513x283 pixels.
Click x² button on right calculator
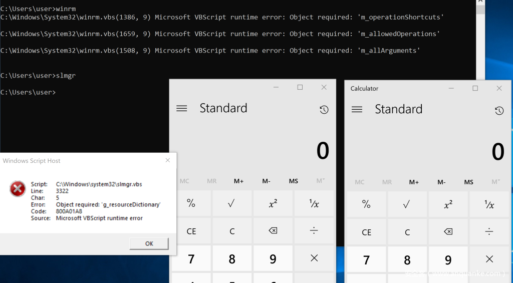point(448,204)
